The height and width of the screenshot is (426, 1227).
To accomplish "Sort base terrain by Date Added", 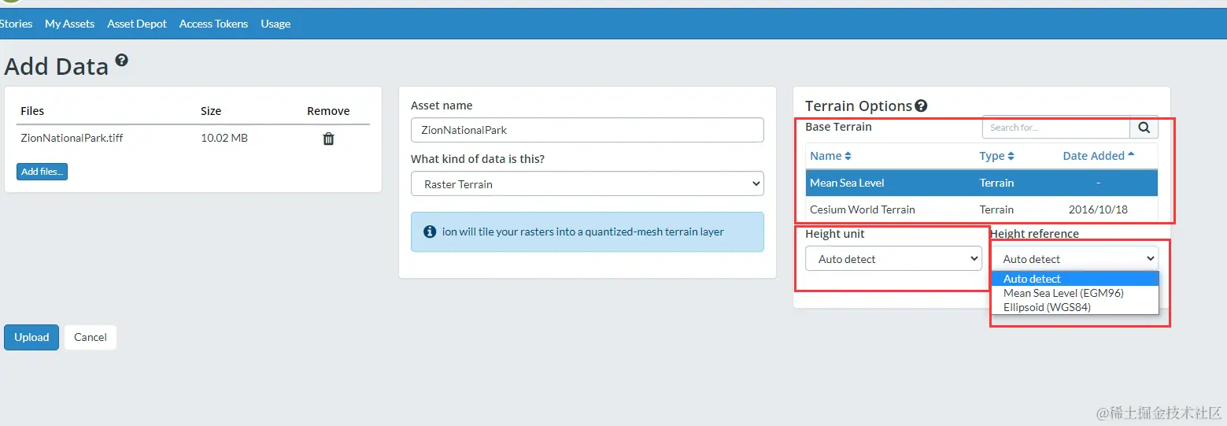I will 1099,156.
